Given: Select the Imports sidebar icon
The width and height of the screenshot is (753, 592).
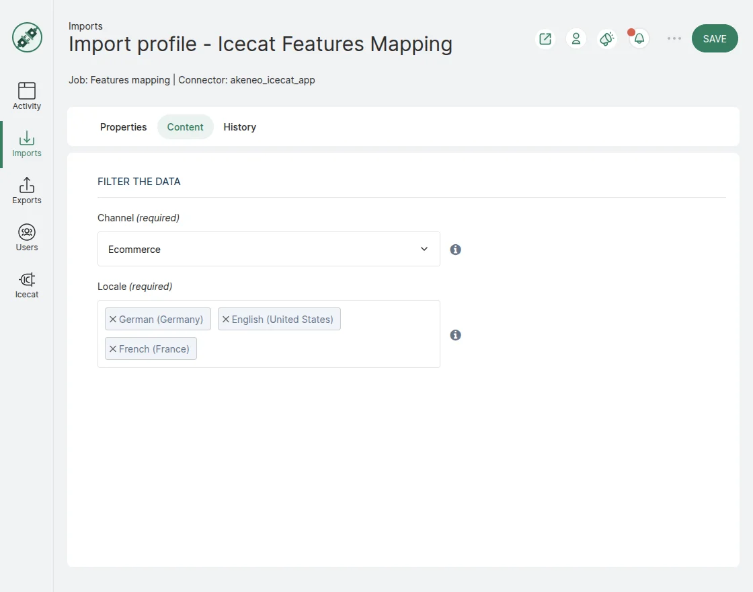Looking at the screenshot, I should point(26,143).
